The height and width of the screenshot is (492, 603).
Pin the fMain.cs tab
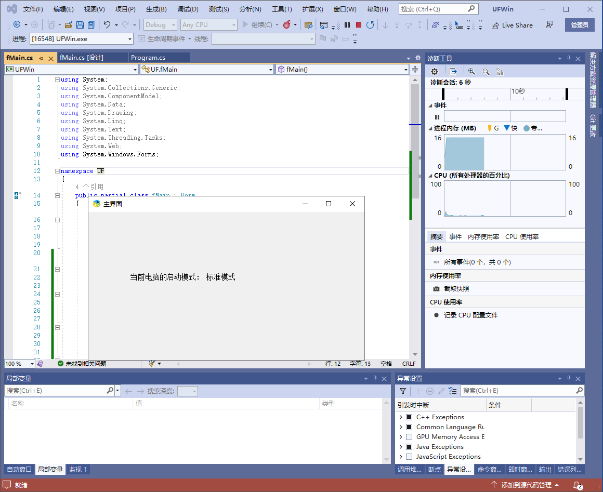pos(42,58)
